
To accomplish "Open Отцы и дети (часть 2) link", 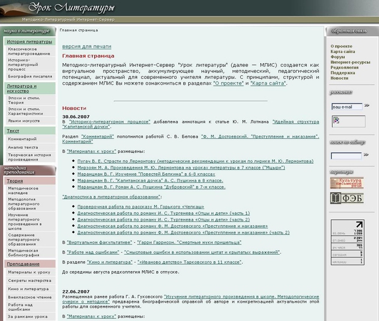I will pos(164,220).
